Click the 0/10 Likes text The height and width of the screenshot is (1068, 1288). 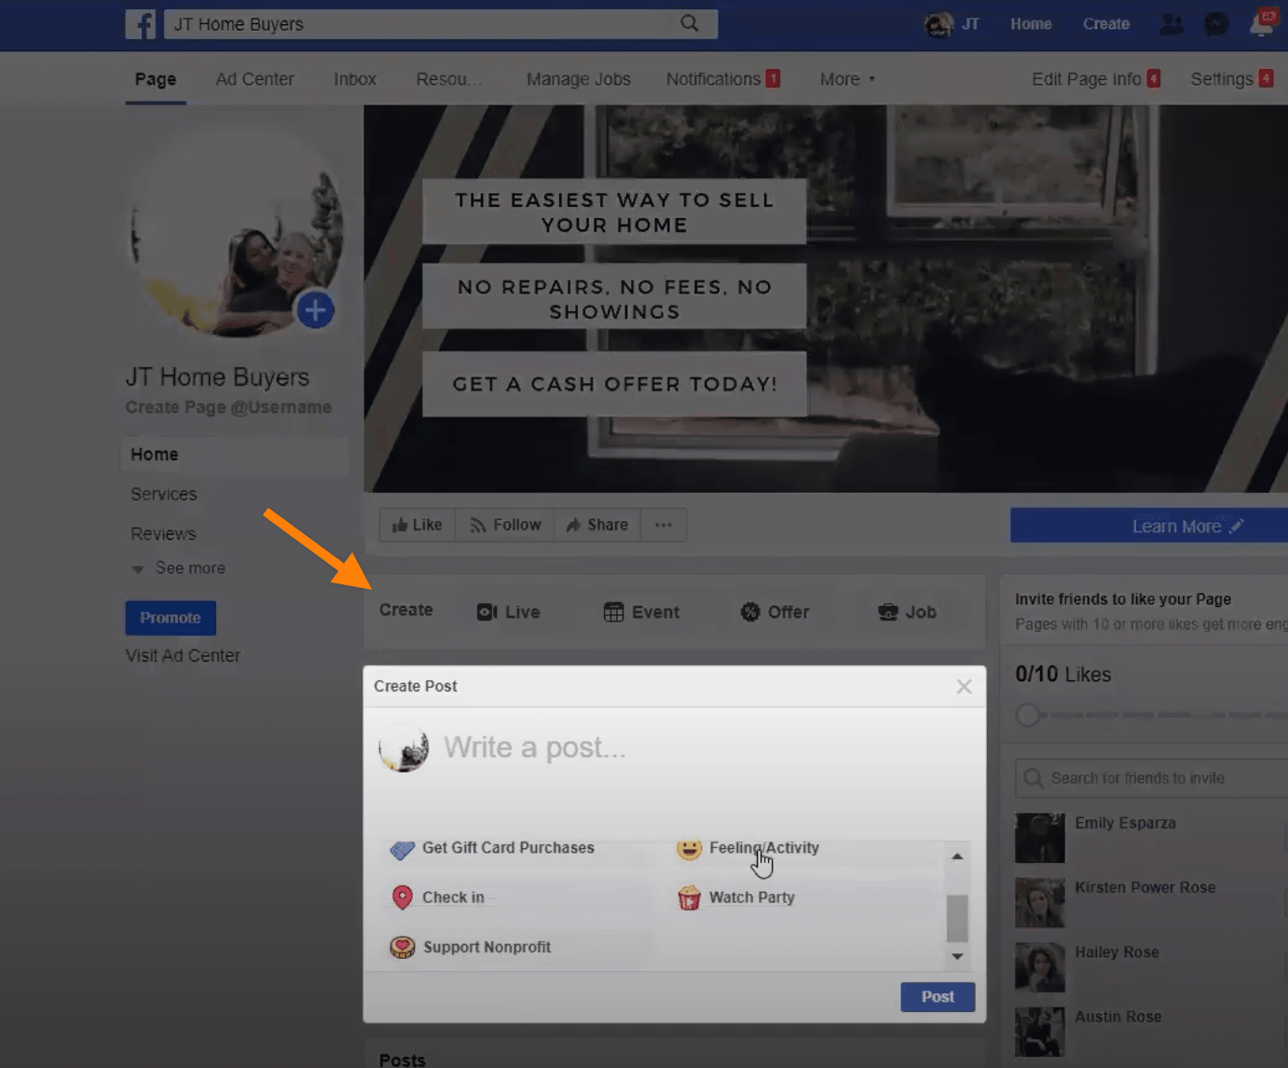pyautogui.click(x=1063, y=675)
